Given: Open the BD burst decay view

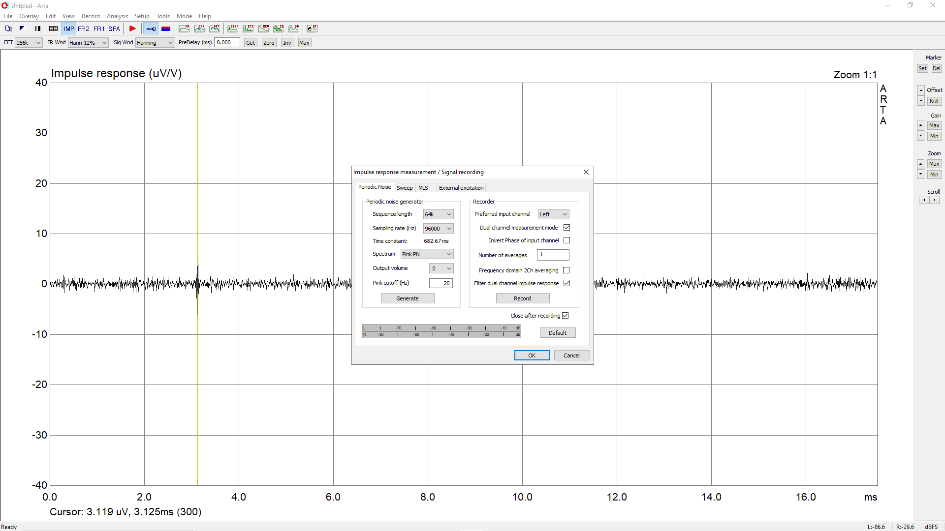Looking at the screenshot, I should [294, 29].
